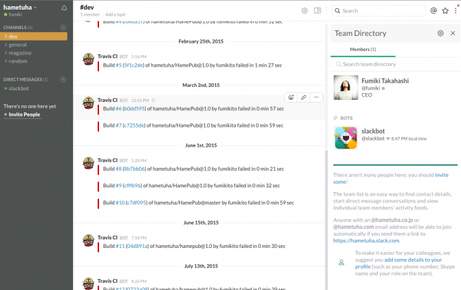461x290 pixels.
Task: Click the #dev channel title
Action: tap(87, 8)
